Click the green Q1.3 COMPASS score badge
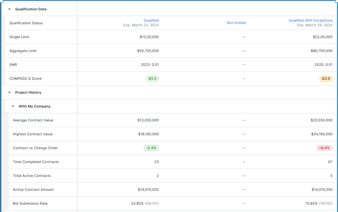Screen dimensions: 338x212 pyautogui.click(x=152, y=78)
